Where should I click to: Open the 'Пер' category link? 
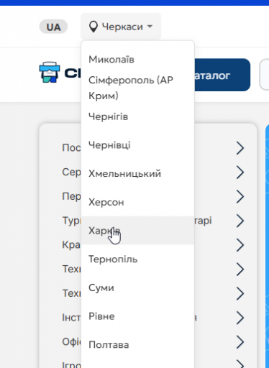(71, 196)
